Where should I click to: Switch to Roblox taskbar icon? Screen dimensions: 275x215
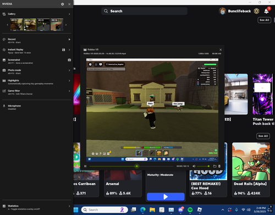click(200, 210)
